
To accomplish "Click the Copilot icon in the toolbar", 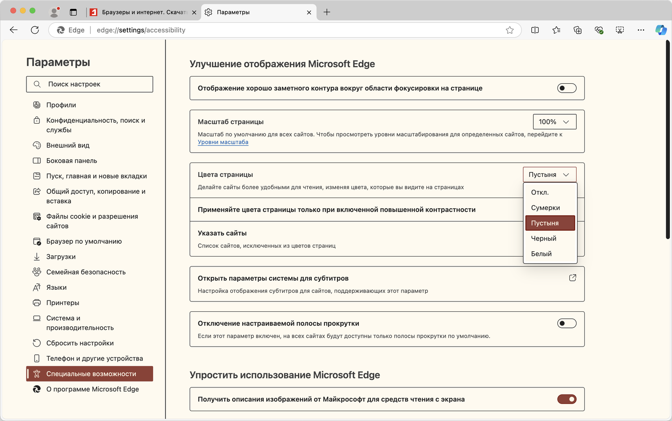I will 661,30.
